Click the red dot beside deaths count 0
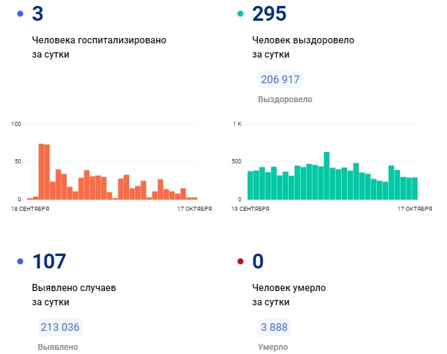This screenshot has height=354, width=447. tap(240, 261)
